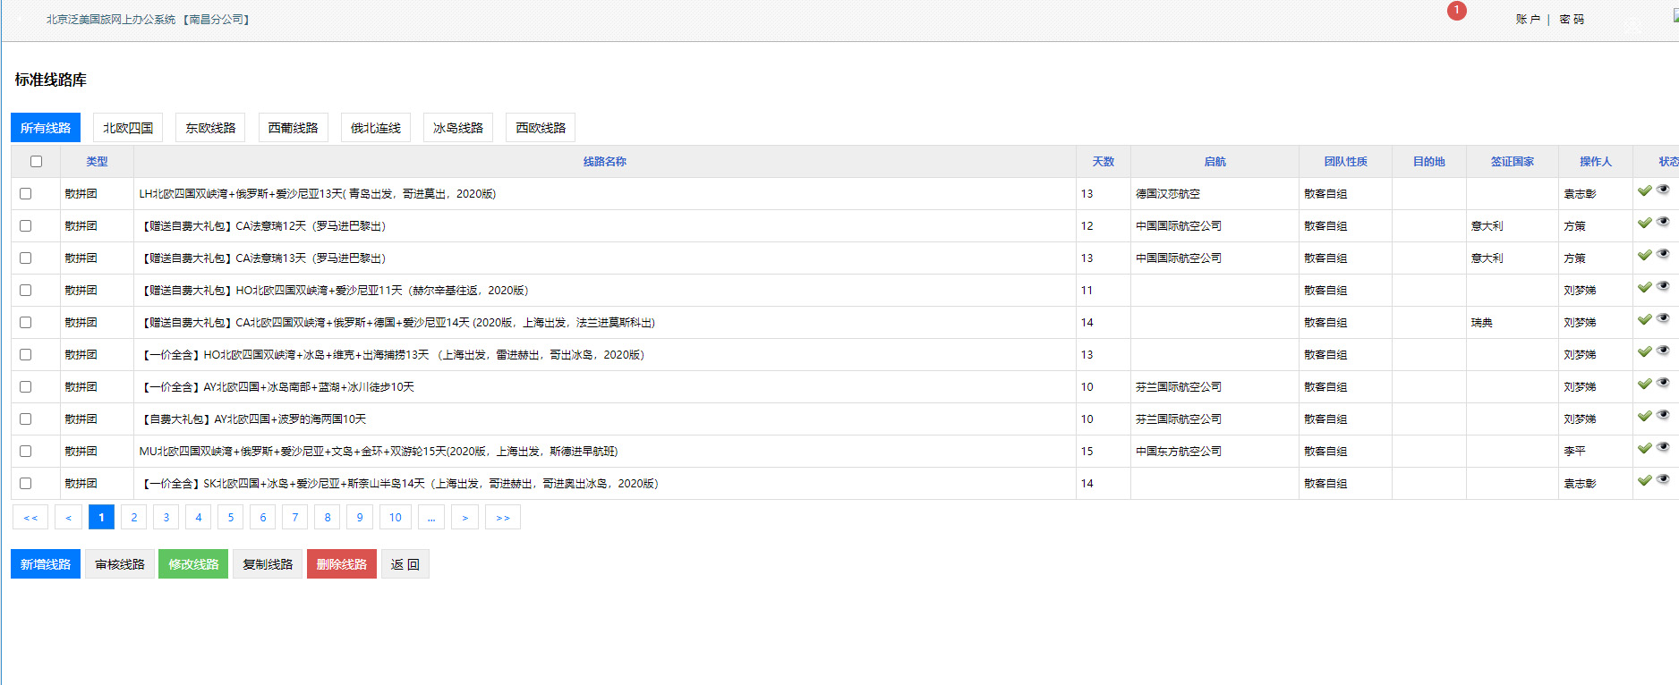The height and width of the screenshot is (685, 1679).
Task: Go to the next page with >
Action: (465, 518)
